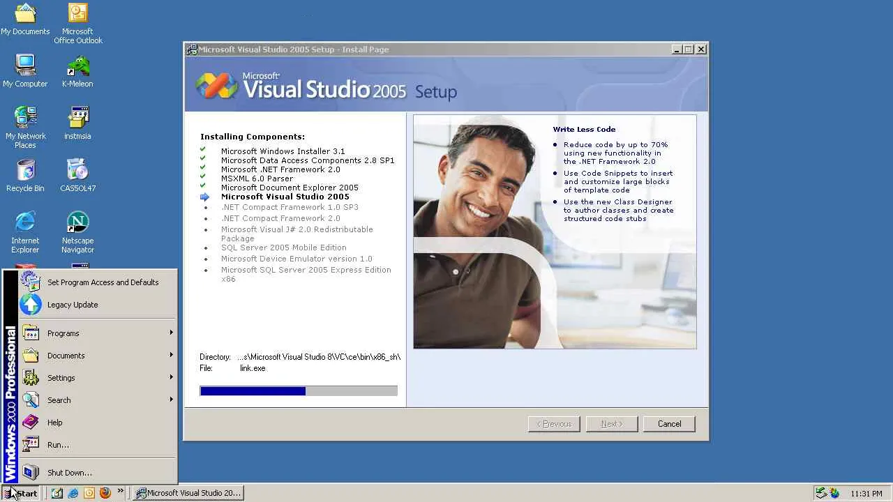The image size is (893, 502).
Task: Open Help from the Start menu
Action: coord(98,423)
